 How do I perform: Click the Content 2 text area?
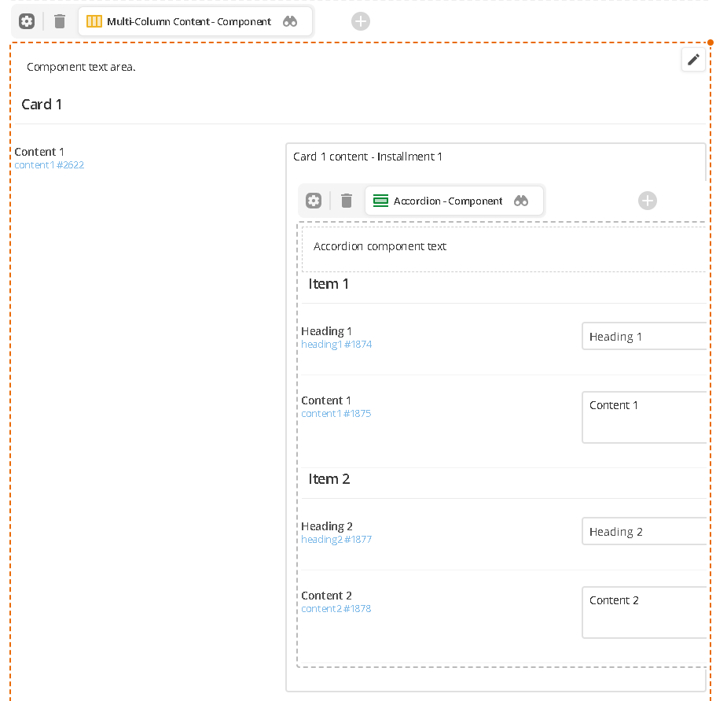(x=644, y=612)
